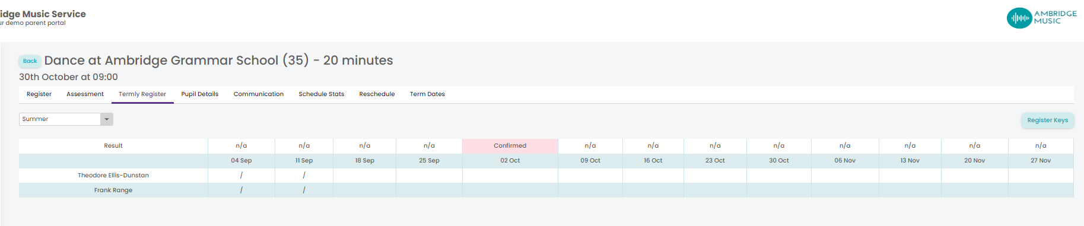Go back using the Back button
Image resolution: width=1084 pixels, height=226 pixels.
tap(30, 61)
